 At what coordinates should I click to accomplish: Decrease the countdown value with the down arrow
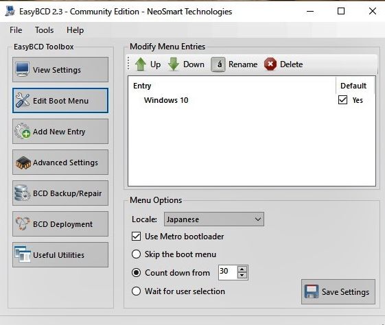[242, 276]
